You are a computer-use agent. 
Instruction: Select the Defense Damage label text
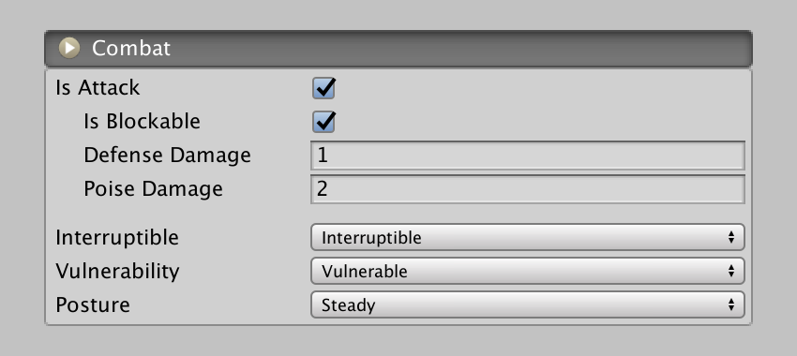click(x=167, y=156)
